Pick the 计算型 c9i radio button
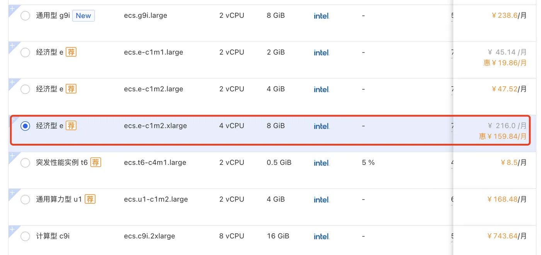The width and height of the screenshot is (541, 255). (25, 236)
